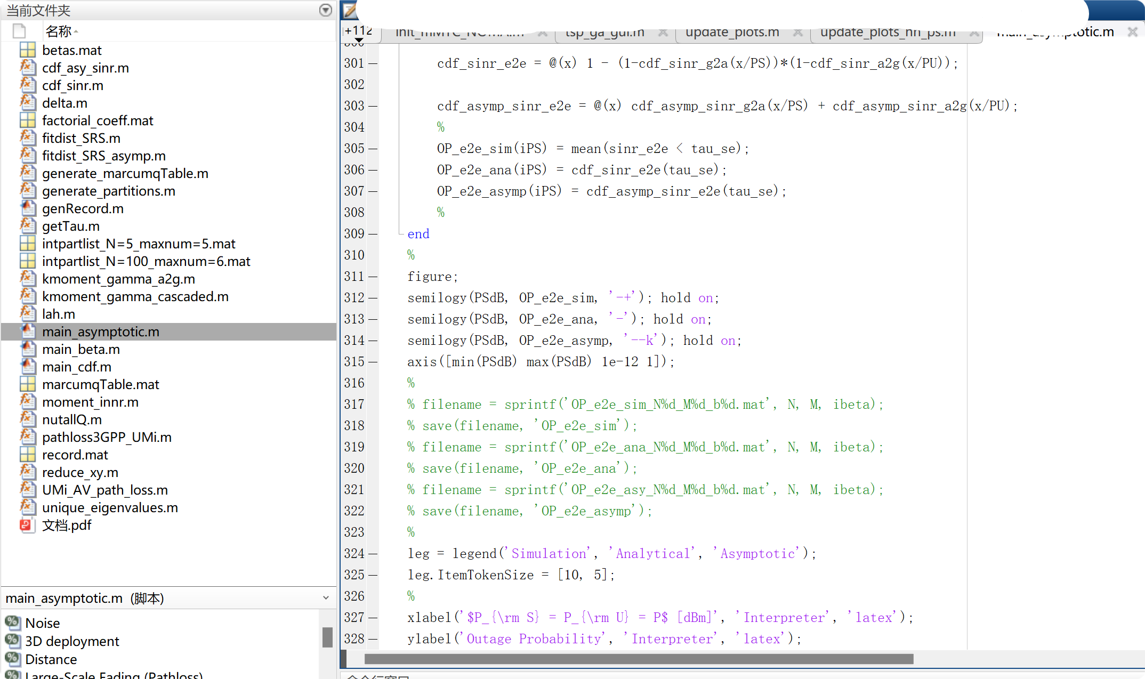Sort files by 名称 column header
The image size is (1145, 679).
[x=59, y=31]
